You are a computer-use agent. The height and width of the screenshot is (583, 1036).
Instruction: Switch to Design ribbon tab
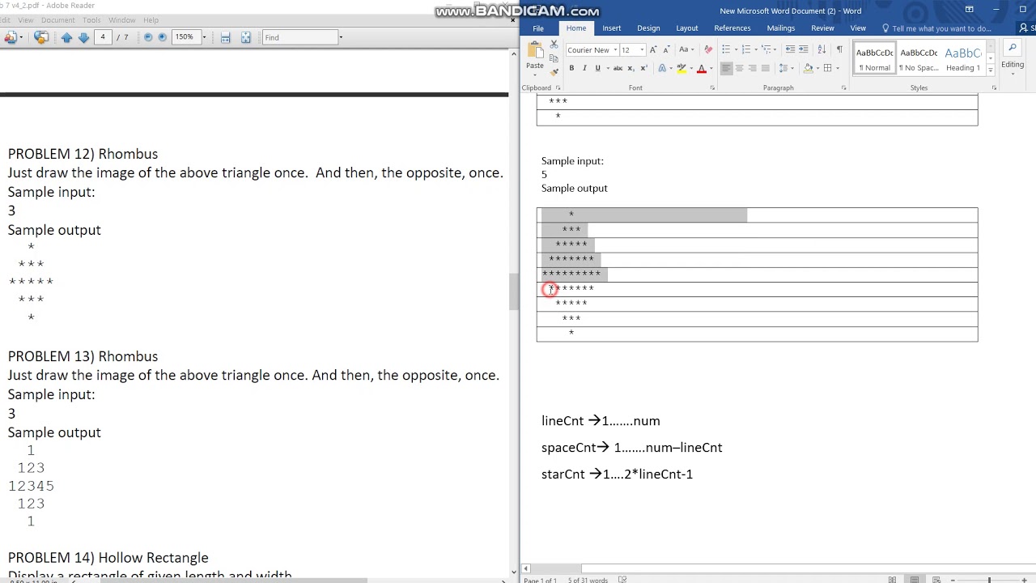pos(648,28)
